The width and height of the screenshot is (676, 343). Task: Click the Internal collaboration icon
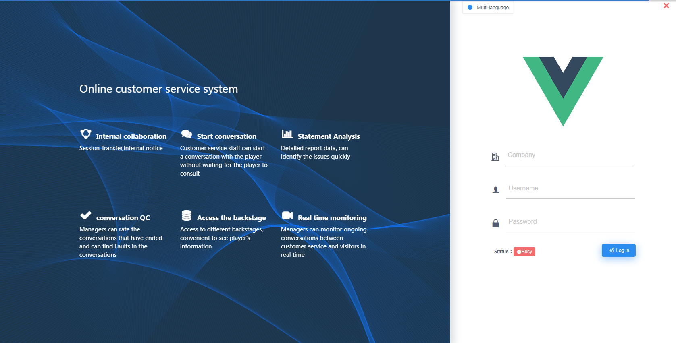[86, 134]
